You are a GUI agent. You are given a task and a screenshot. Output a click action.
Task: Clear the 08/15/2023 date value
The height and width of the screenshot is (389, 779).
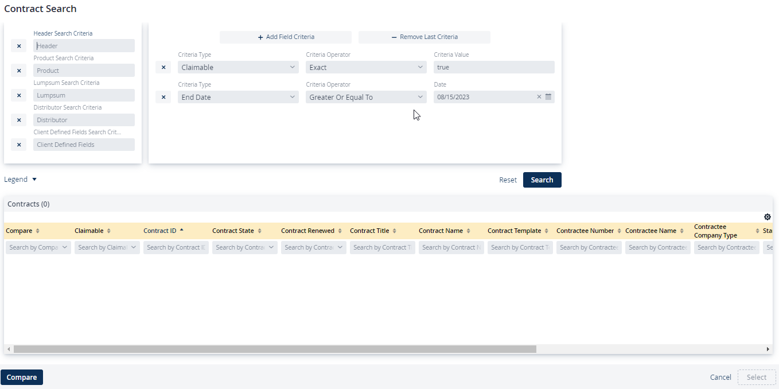539,97
